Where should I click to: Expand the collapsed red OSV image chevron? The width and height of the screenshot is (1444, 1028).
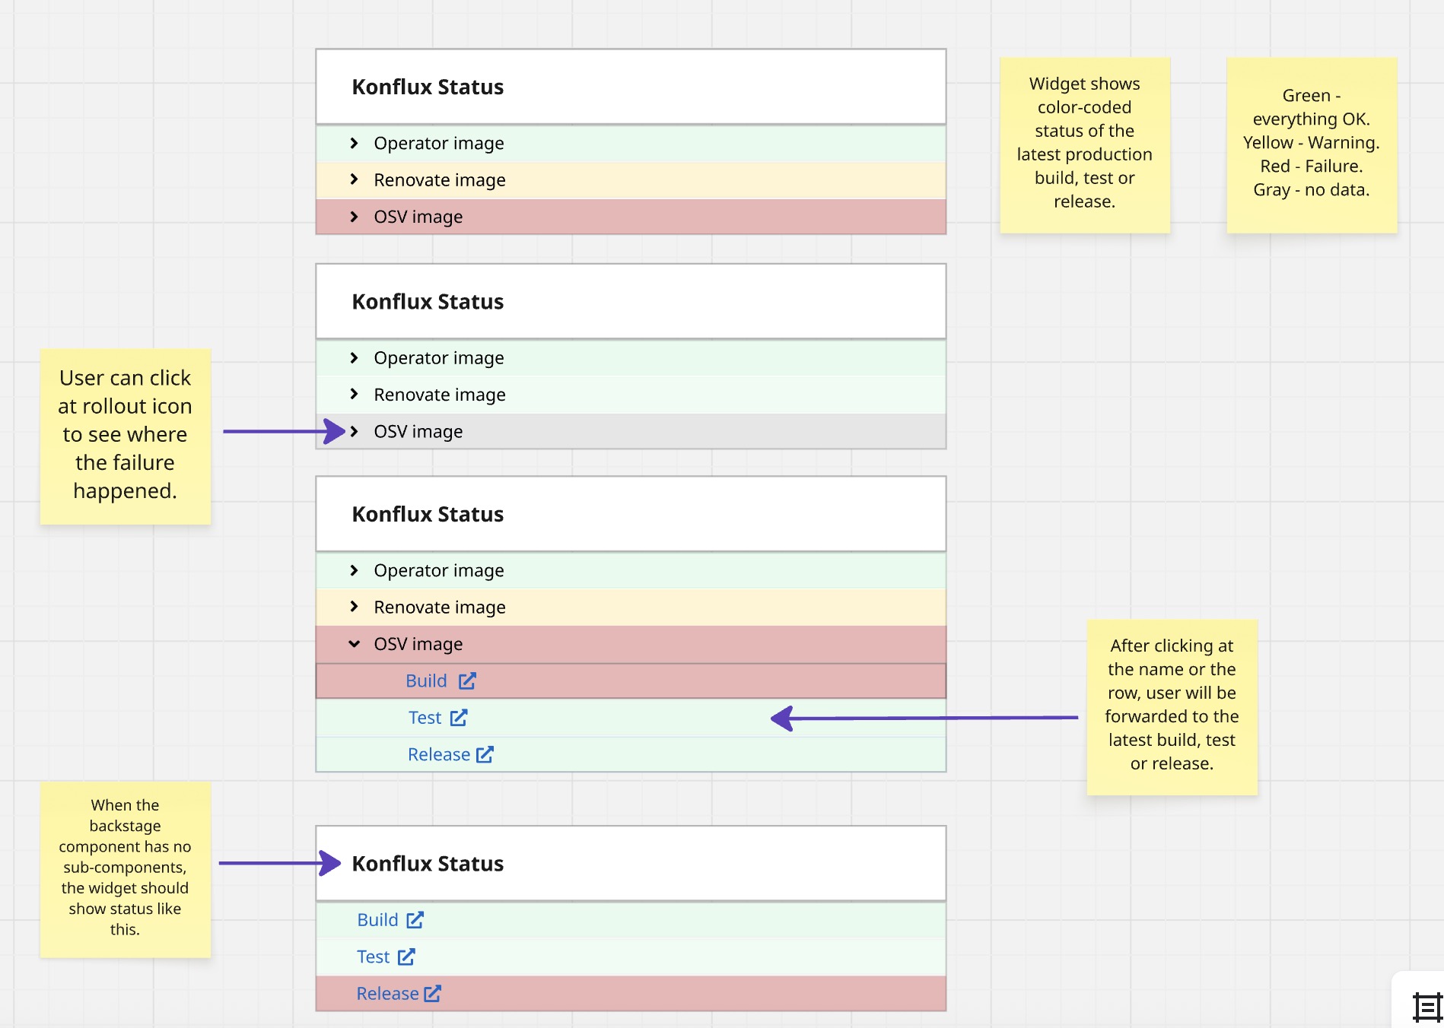pyautogui.click(x=354, y=217)
